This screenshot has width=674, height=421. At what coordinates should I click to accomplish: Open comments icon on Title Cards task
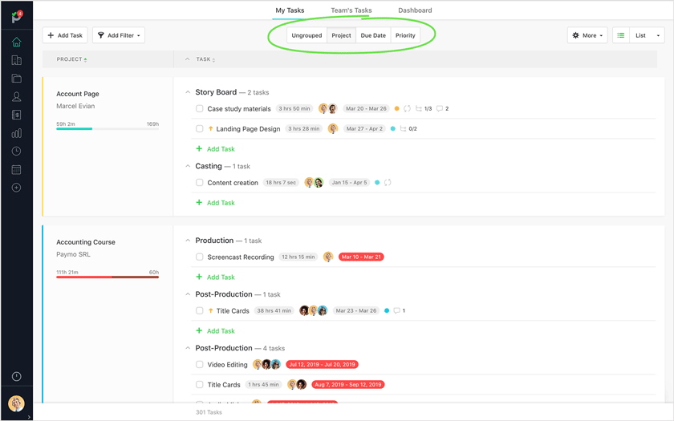tap(400, 310)
